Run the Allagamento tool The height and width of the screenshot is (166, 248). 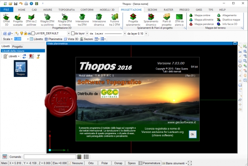227,15
